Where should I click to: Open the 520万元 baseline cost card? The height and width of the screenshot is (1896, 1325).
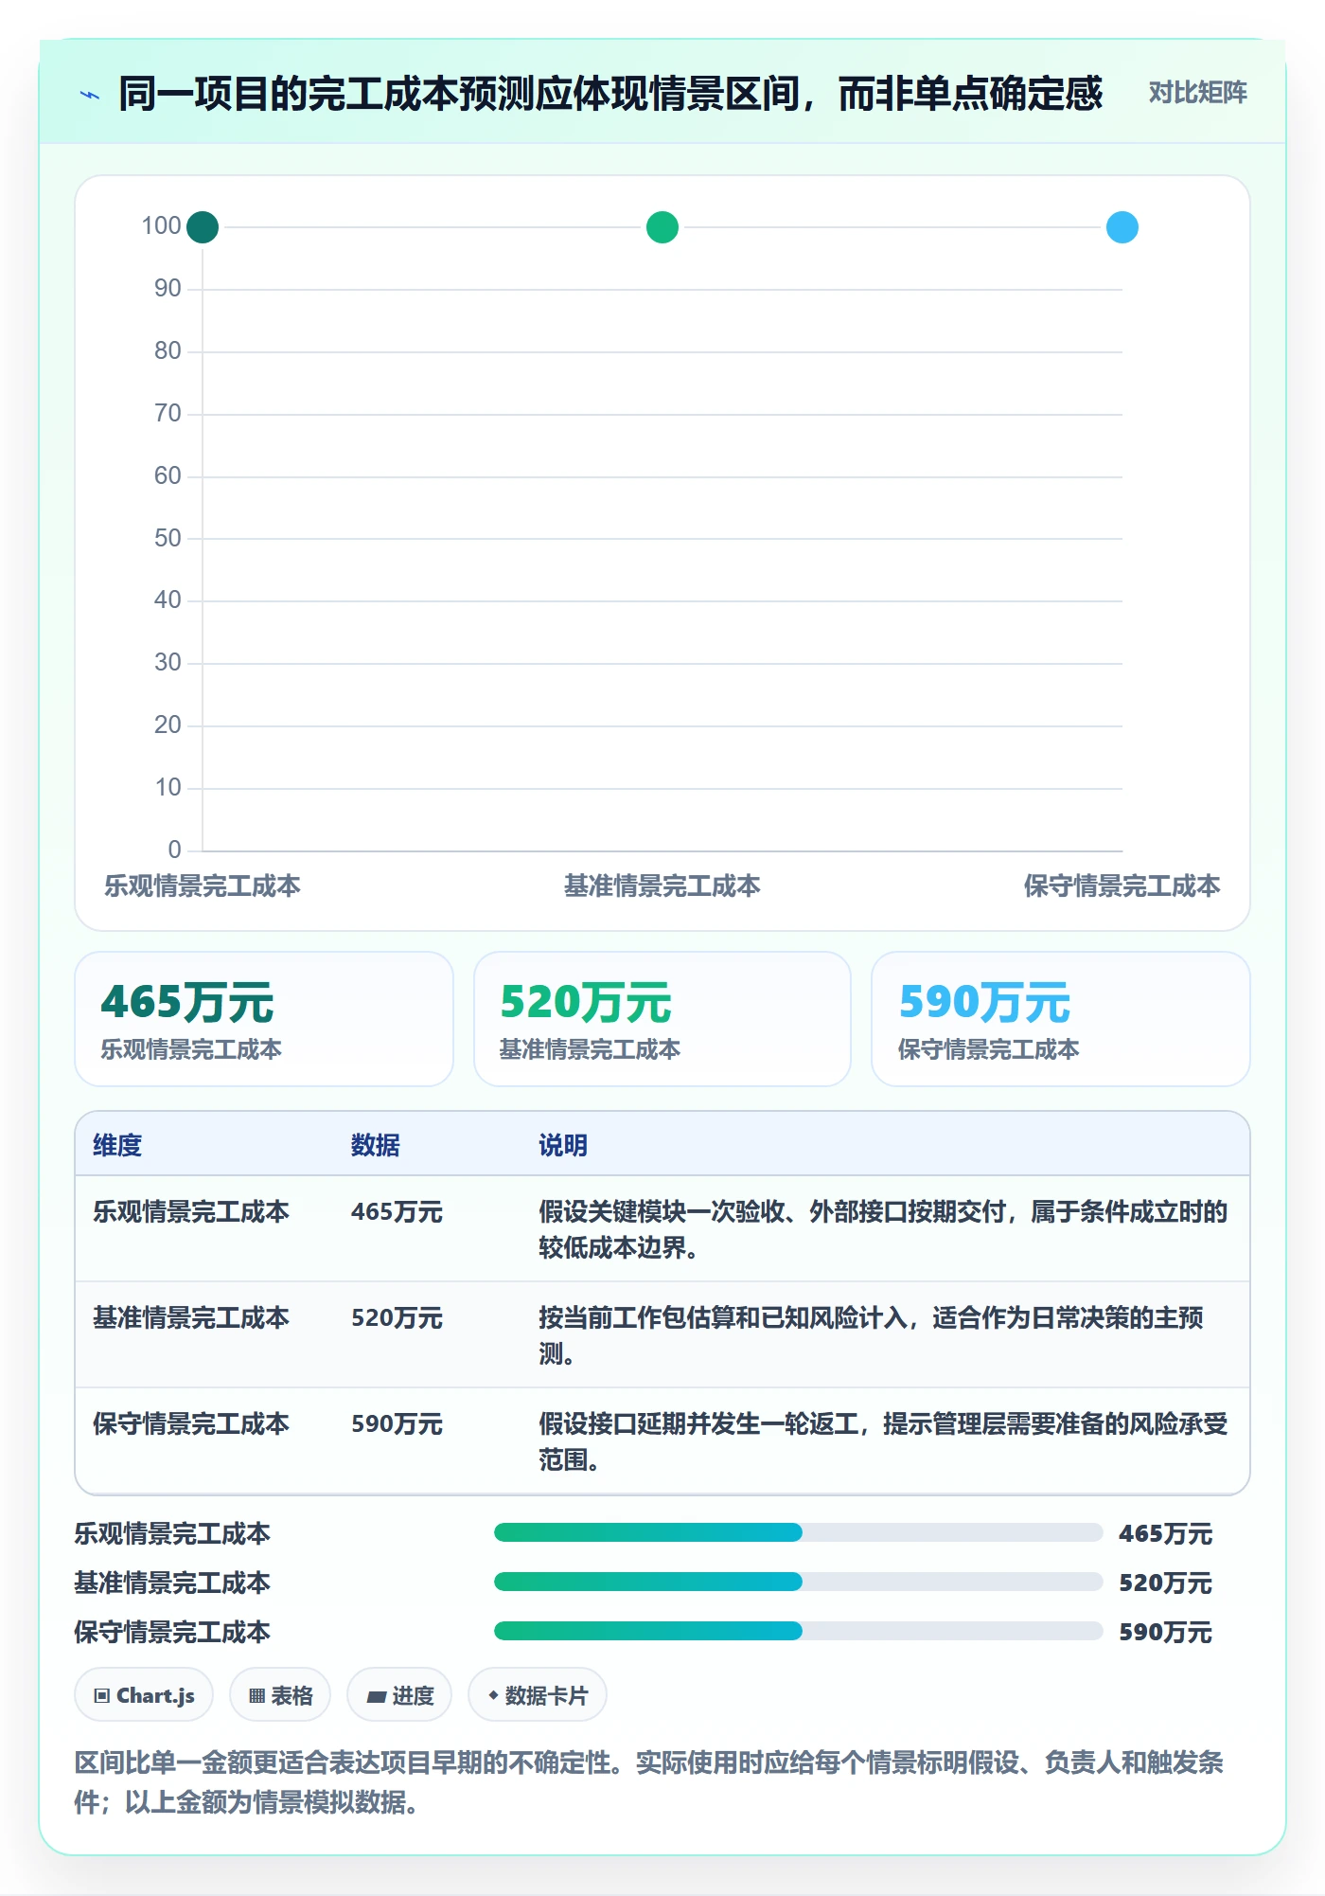662,1019
